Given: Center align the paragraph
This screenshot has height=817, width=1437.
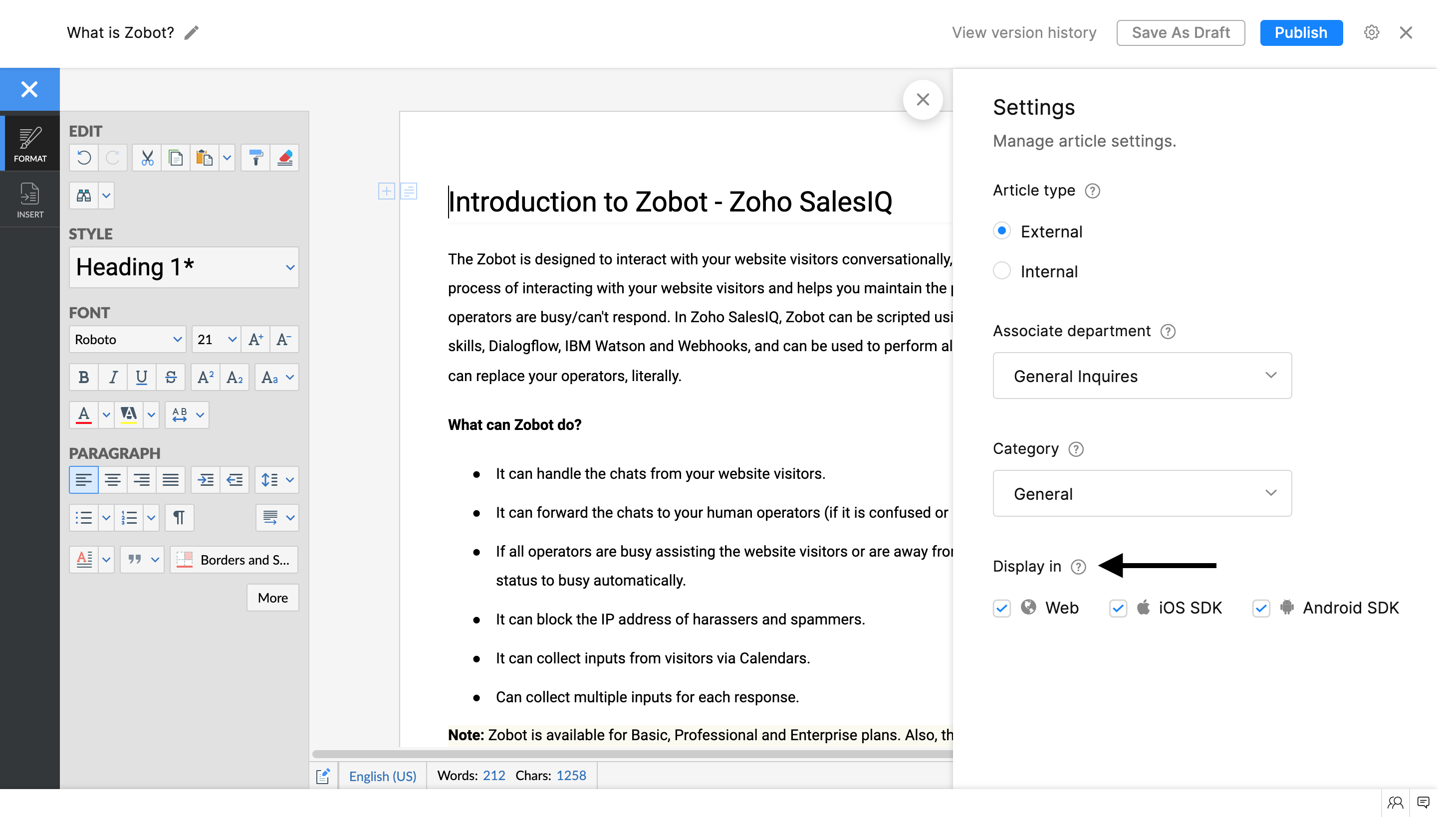Looking at the screenshot, I should 113,480.
